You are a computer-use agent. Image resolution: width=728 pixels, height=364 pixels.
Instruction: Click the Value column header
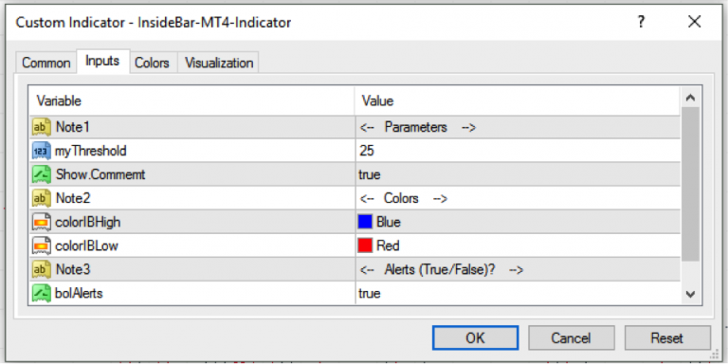pos(518,100)
